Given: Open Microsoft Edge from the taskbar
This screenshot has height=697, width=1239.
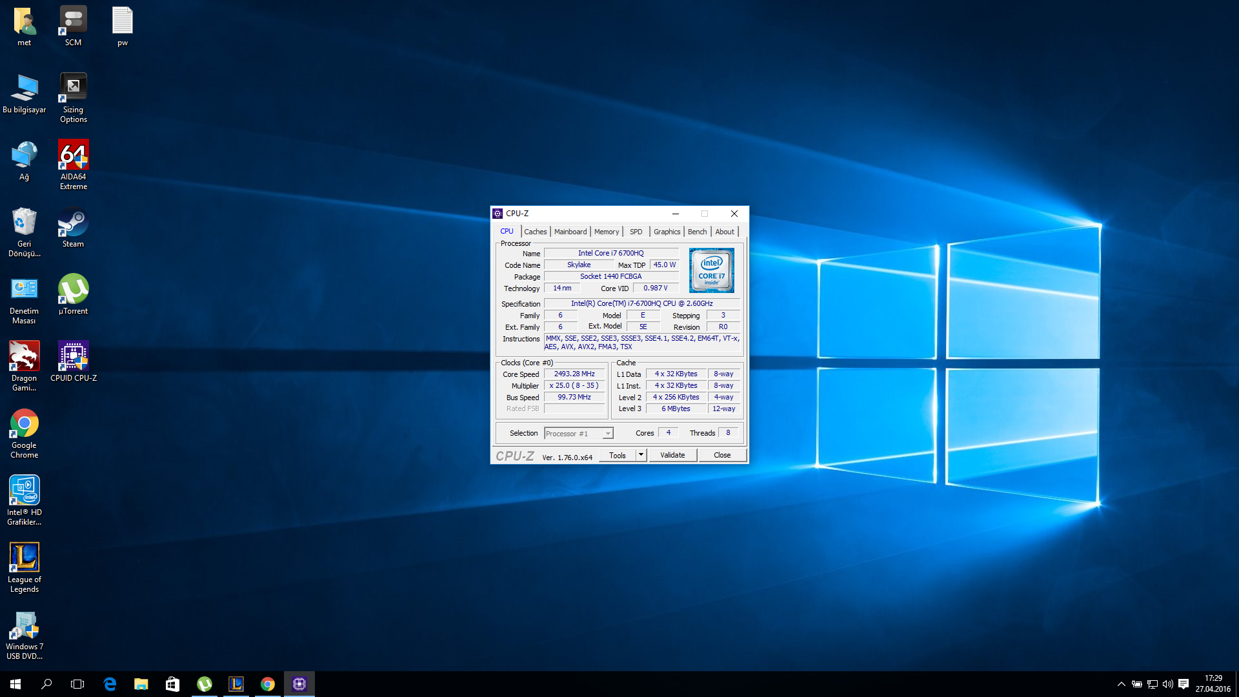Looking at the screenshot, I should coord(110,684).
